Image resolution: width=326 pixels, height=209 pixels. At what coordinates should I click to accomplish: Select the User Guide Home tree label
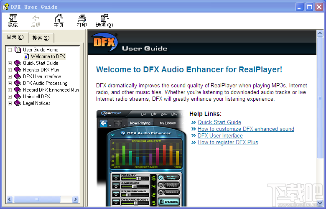point(41,50)
